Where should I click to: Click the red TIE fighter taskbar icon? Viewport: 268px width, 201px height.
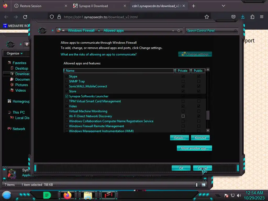click(108, 195)
